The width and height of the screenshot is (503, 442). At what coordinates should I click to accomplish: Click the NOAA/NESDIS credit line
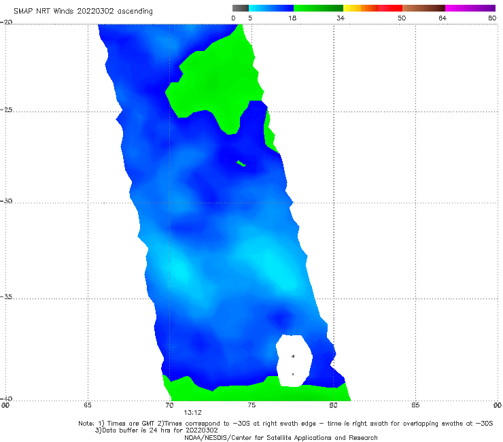pyautogui.click(x=281, y=437)
